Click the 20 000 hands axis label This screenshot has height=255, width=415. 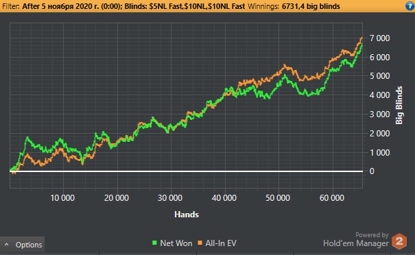[x=117, y=198]
